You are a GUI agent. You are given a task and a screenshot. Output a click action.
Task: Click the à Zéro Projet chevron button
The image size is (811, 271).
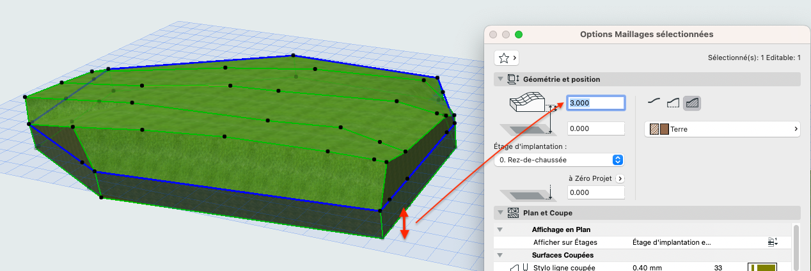(620, 179)
